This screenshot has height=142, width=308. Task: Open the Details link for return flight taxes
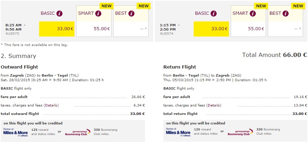click(213, 105)
